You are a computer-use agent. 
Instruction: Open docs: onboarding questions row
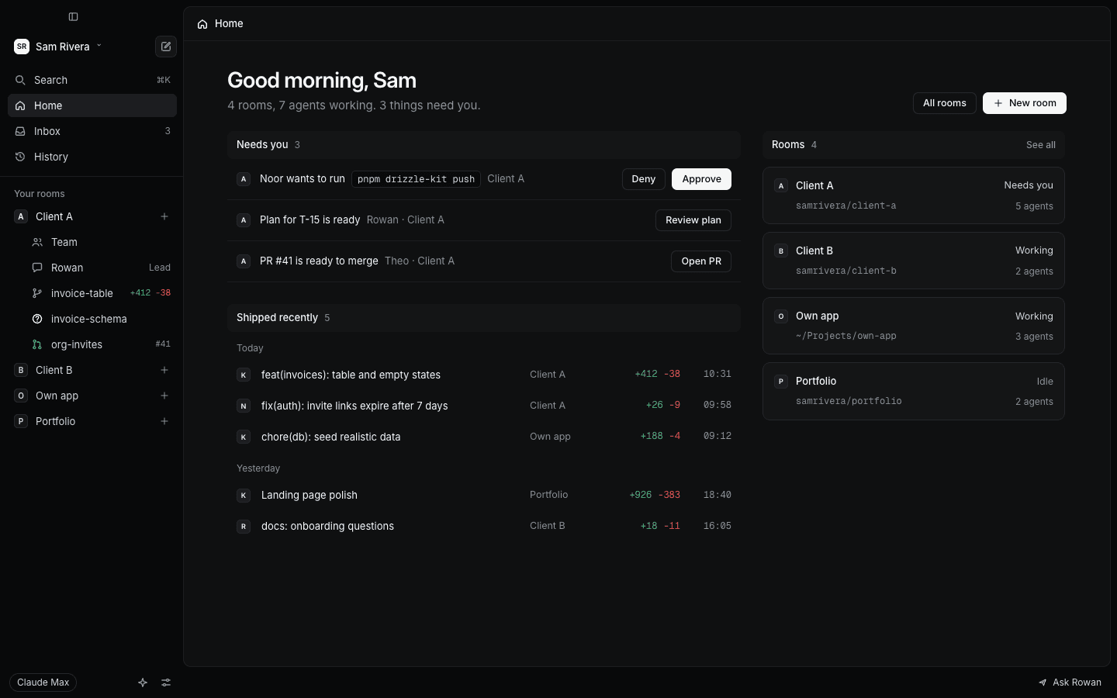pos(484,526)
